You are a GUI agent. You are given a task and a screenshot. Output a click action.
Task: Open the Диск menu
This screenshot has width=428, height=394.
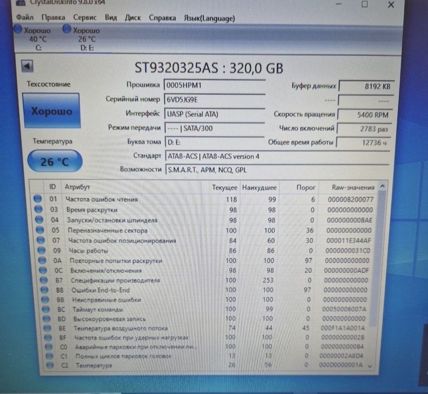[x=133, y=18]
